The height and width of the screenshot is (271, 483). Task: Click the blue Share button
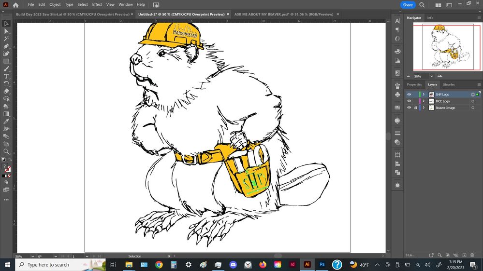[408, 5]
